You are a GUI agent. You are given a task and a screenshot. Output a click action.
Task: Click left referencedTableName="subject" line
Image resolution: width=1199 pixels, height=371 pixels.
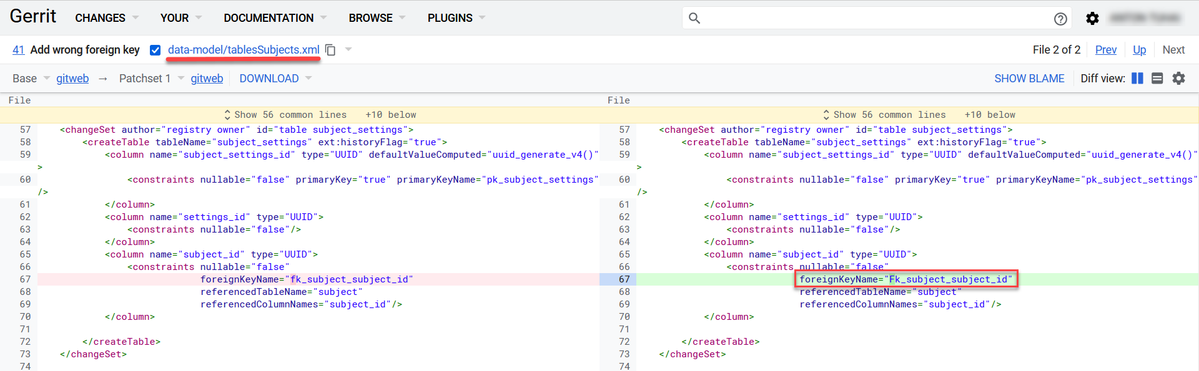click(x=281, y=292)
